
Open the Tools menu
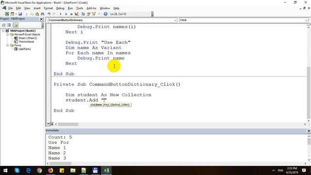click(80, 8)
